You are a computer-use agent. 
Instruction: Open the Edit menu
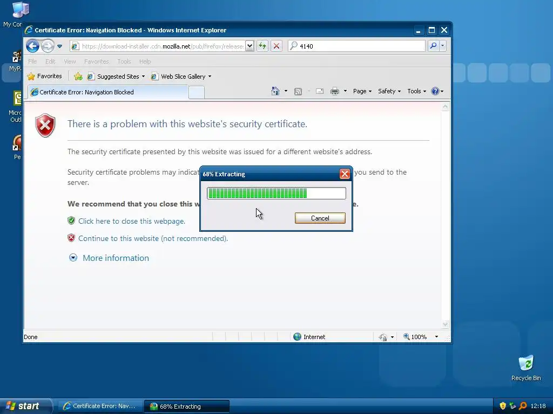pyautogui.click(x=50, y=61)
